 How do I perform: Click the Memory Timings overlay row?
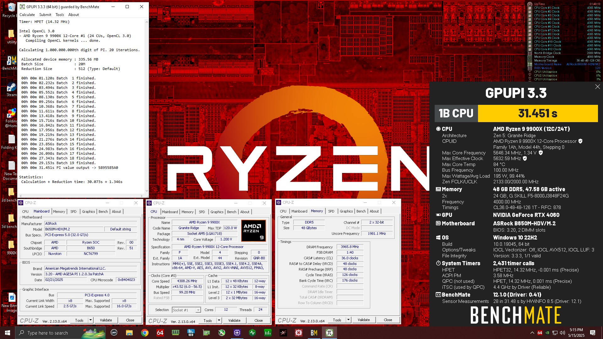(x=567, y=61)
